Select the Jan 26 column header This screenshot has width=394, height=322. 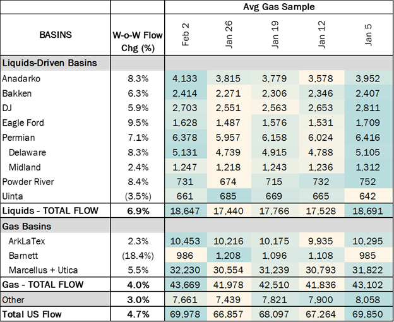229,35
